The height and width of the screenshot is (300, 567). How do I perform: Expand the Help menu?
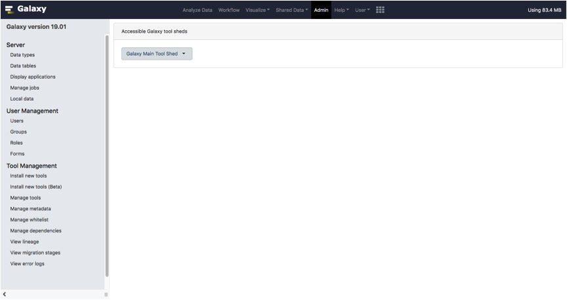coord(341,10)
